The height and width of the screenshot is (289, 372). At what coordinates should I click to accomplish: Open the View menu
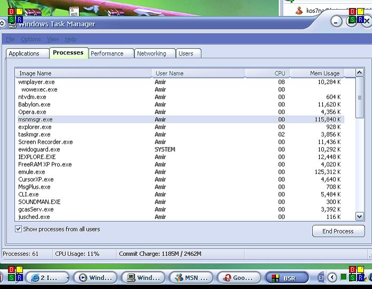(x=53, y=39)
